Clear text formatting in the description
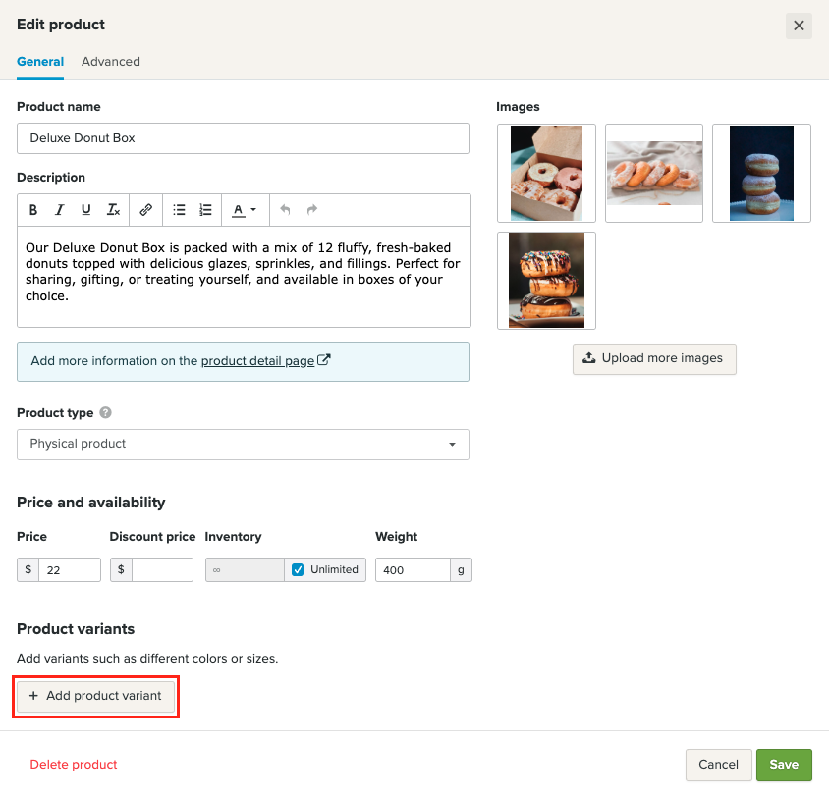This screenshot has width=829, height=798. tap(113, 209)
